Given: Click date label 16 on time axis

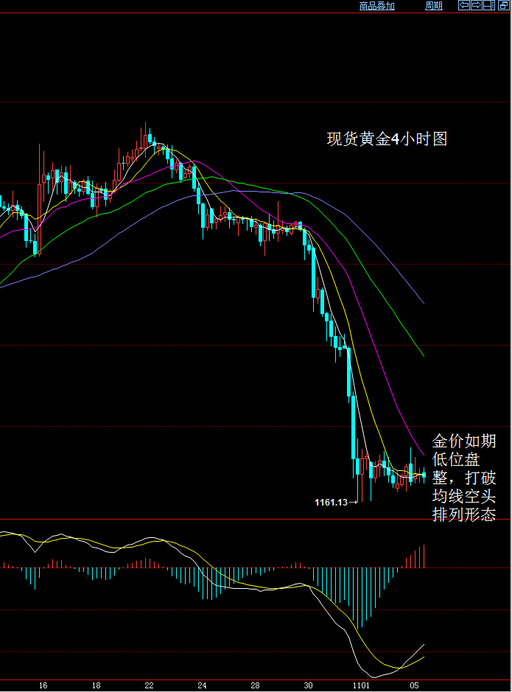Looking at the screenshot, I should click(x=43, y=685).
